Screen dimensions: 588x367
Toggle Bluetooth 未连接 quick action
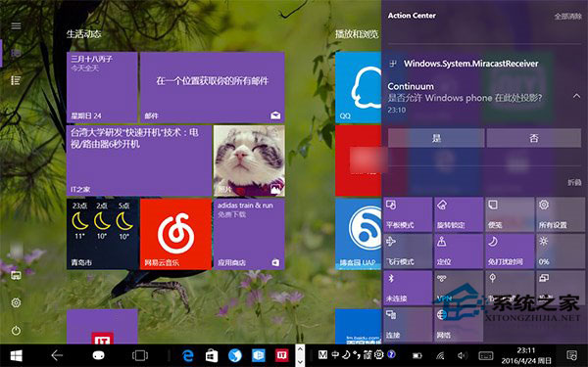click(x=408, y=288)
